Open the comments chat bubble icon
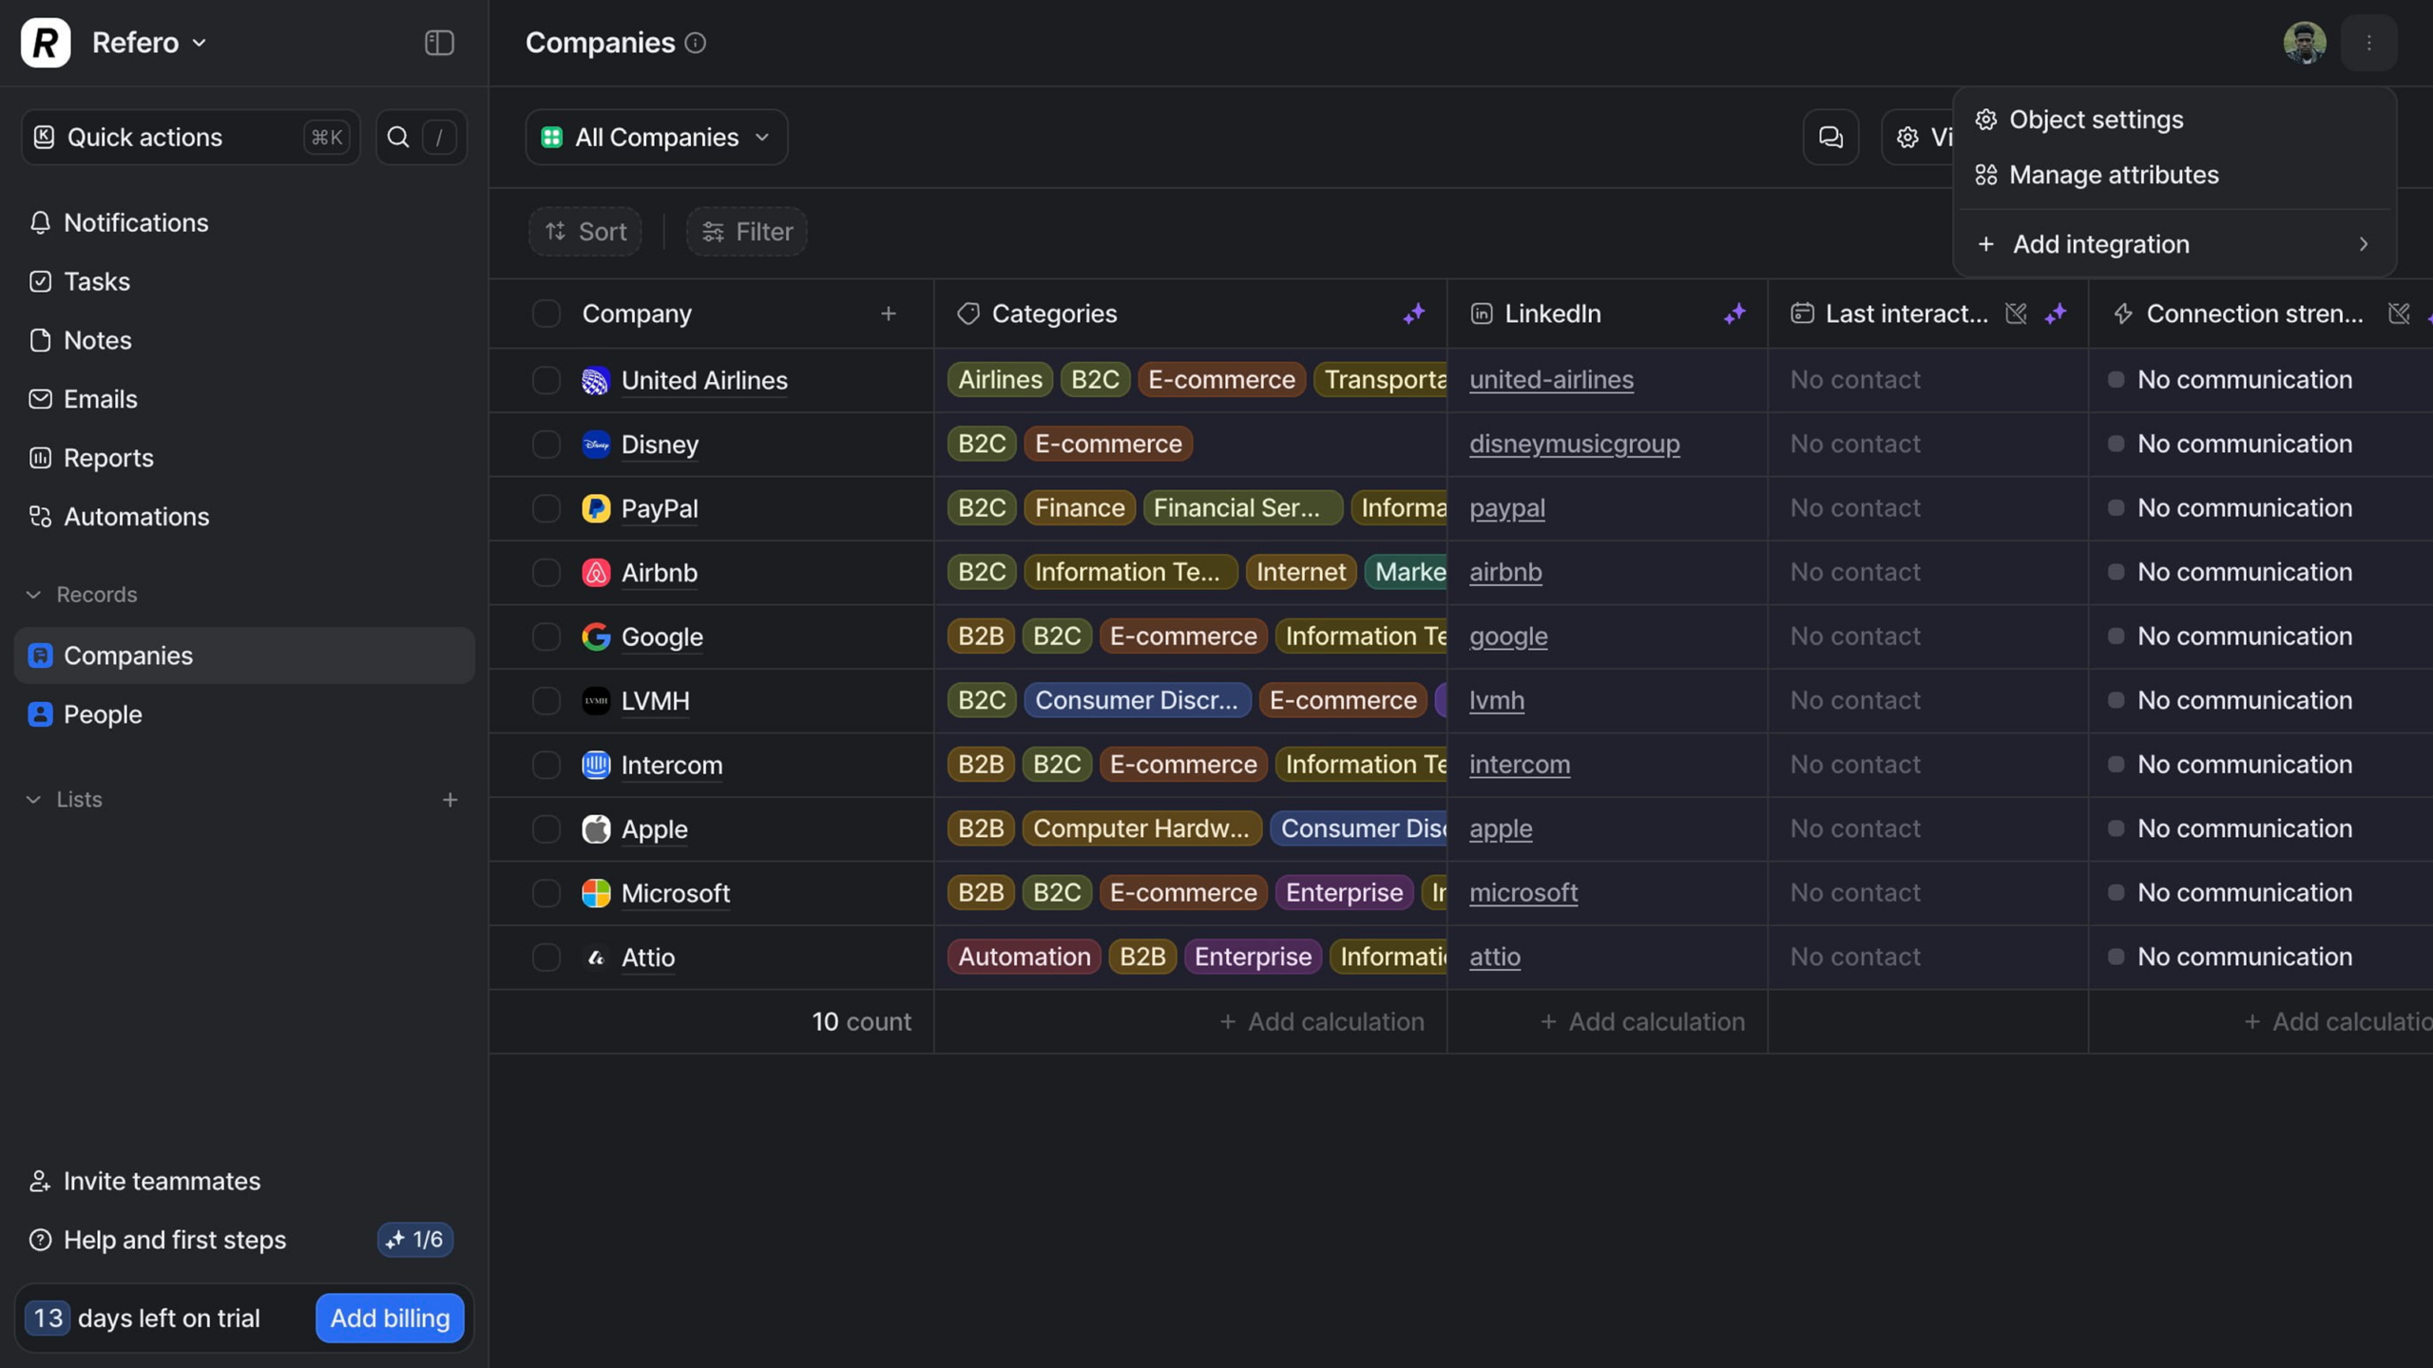2433x1368 pixels. 1830,137
